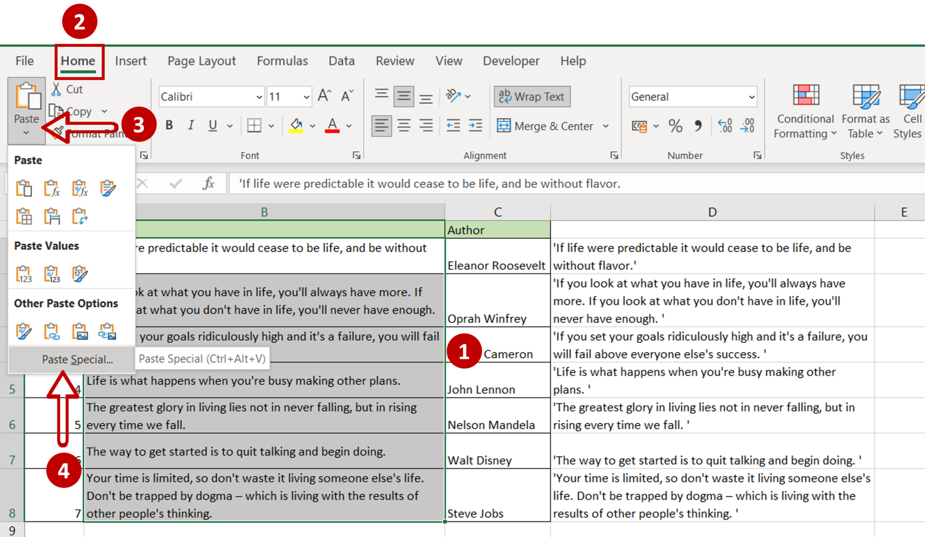Switch to the Developer tab

pyautogui.click(x=511, y=61)
